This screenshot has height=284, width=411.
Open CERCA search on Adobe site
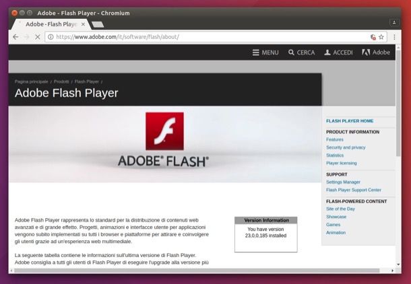point(301,52)
